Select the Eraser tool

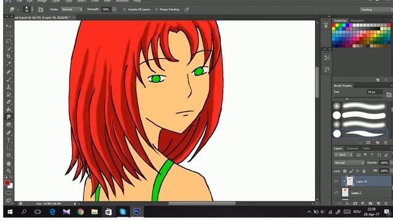9,103
